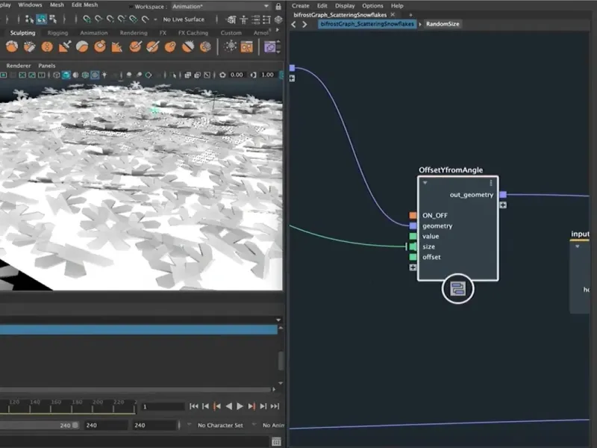Click the current frame input field
This screenshot has width=597, height=448.
click(x=163, y=407)
